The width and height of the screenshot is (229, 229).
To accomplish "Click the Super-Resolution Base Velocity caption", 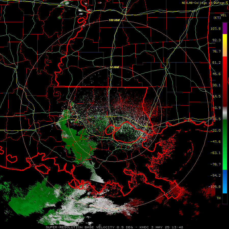I will pyautogui.click(x=114, y=227).
